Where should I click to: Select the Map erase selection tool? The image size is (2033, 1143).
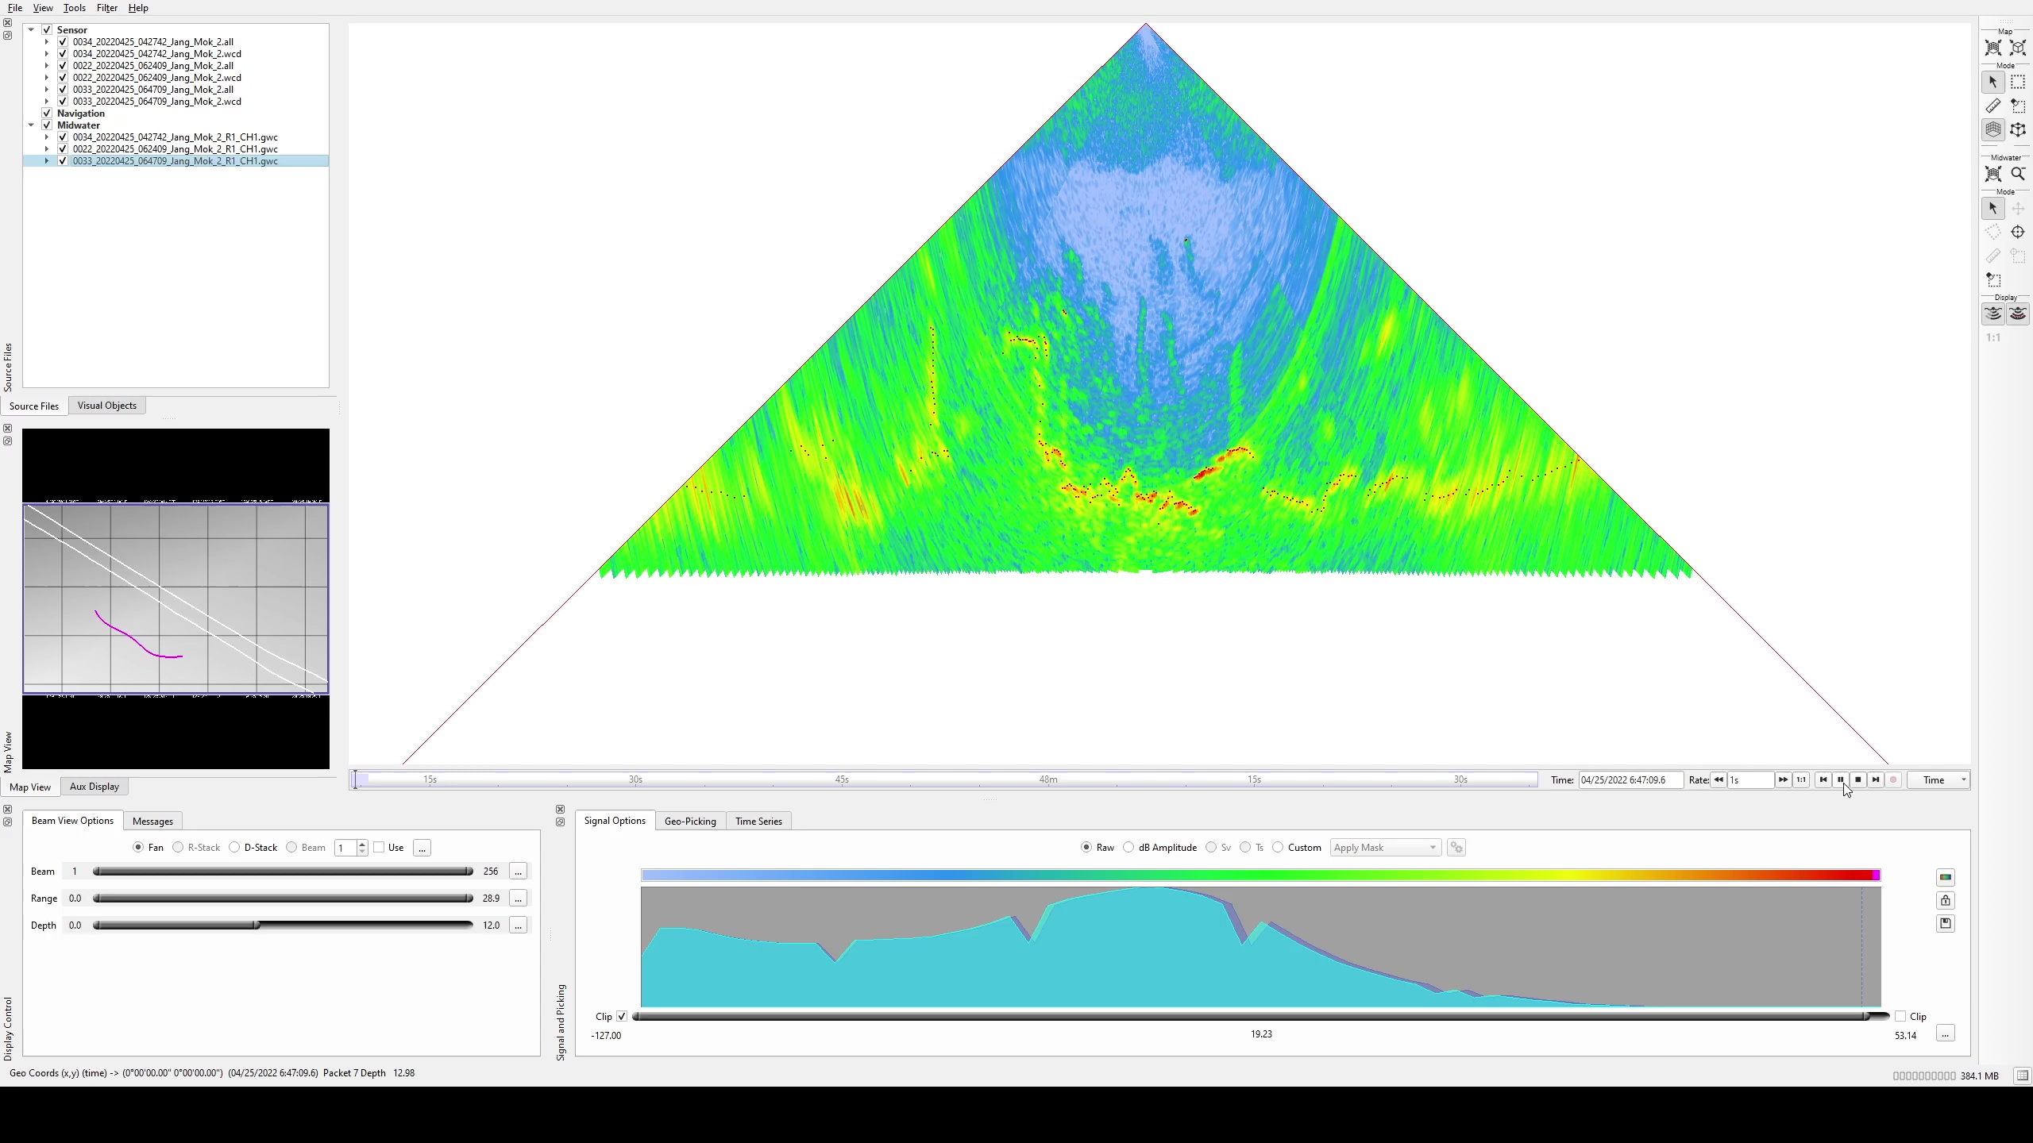click(2018, 106)
